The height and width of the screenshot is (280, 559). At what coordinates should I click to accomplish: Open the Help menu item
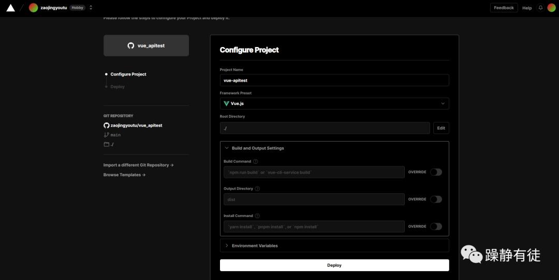[x=527, y=8]
